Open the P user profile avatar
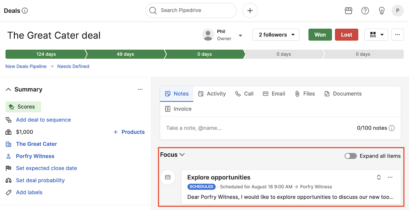Screen dimensions: 409x210 click(x=397, y=11)
